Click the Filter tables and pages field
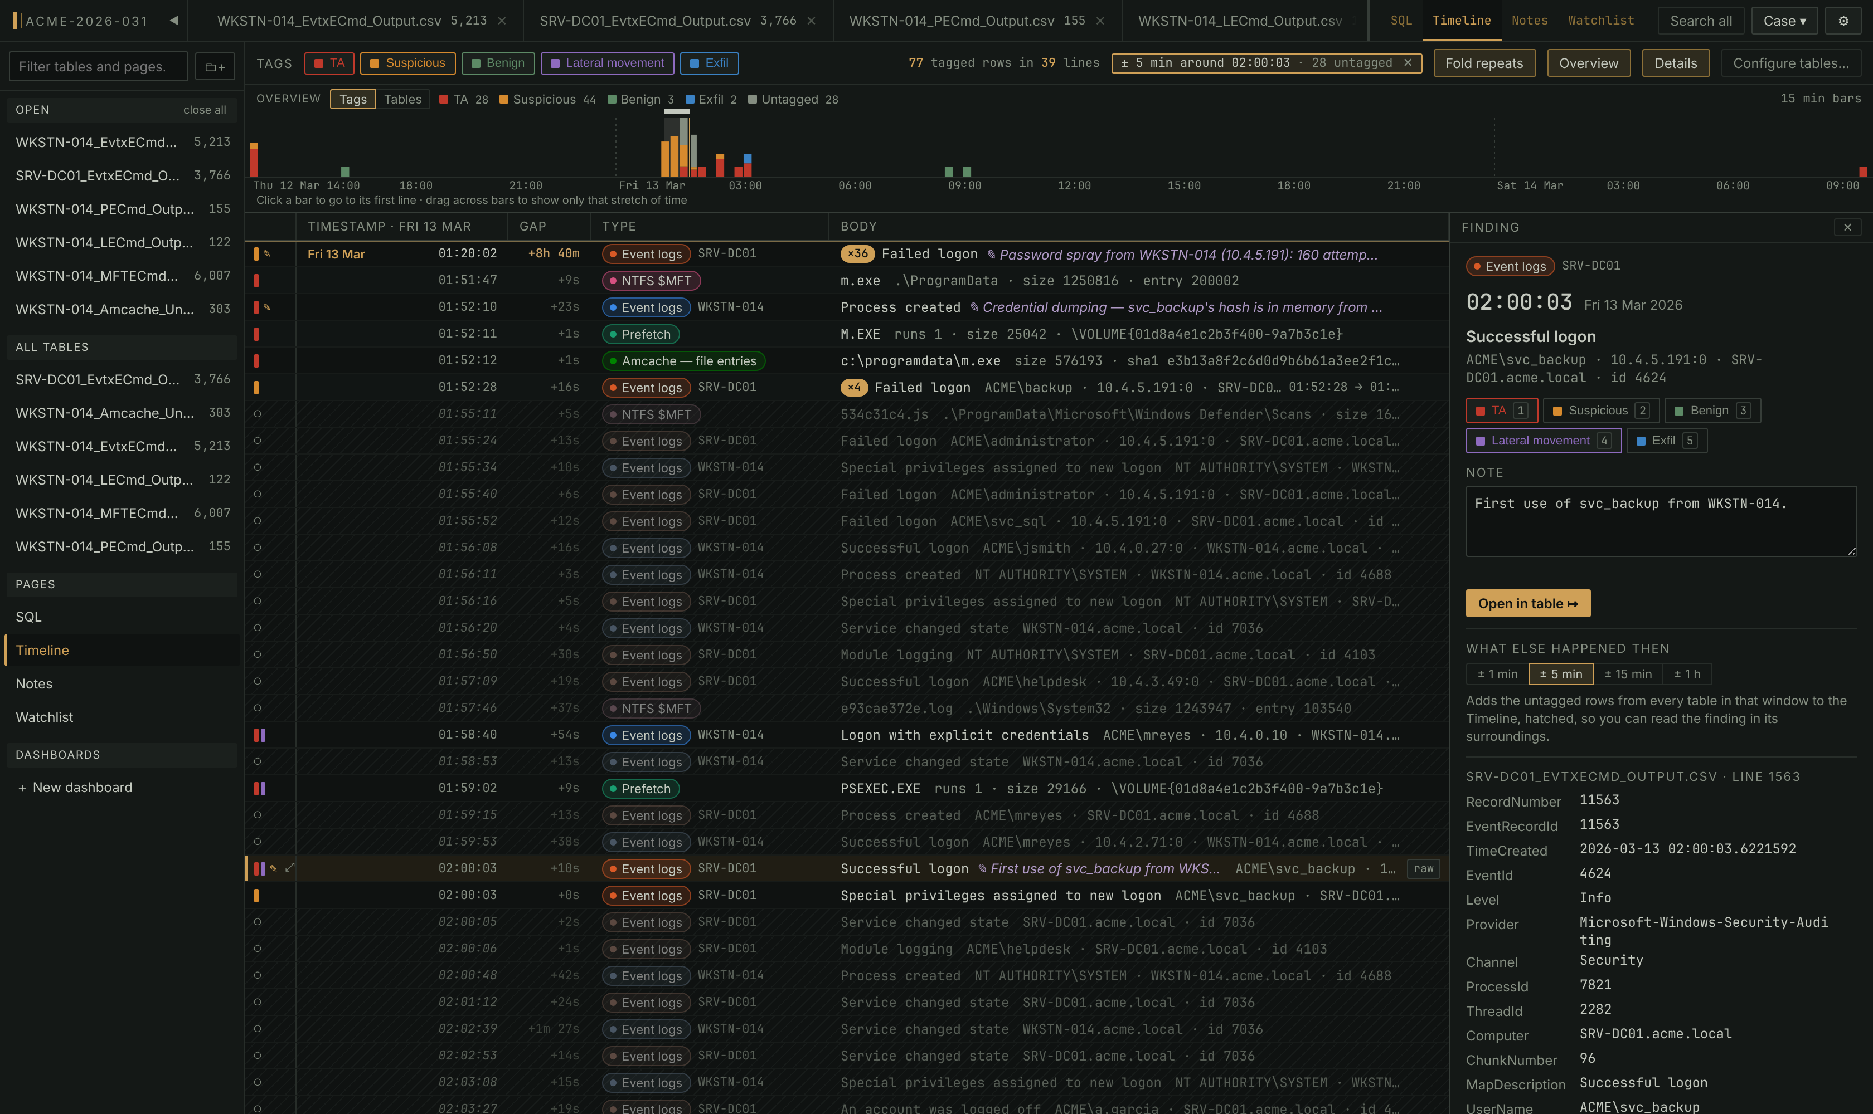Viewport: 1873px width, 1114px height. tap(99, 67)
